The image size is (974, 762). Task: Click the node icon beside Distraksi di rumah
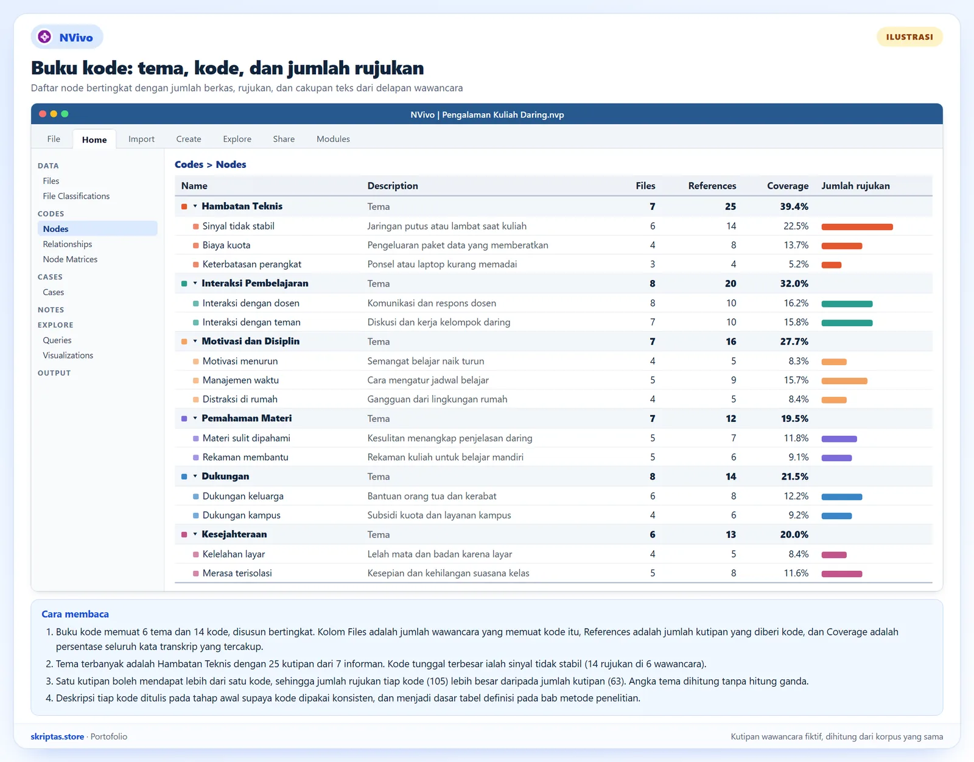pyautogui.click(x=196, y=400)
